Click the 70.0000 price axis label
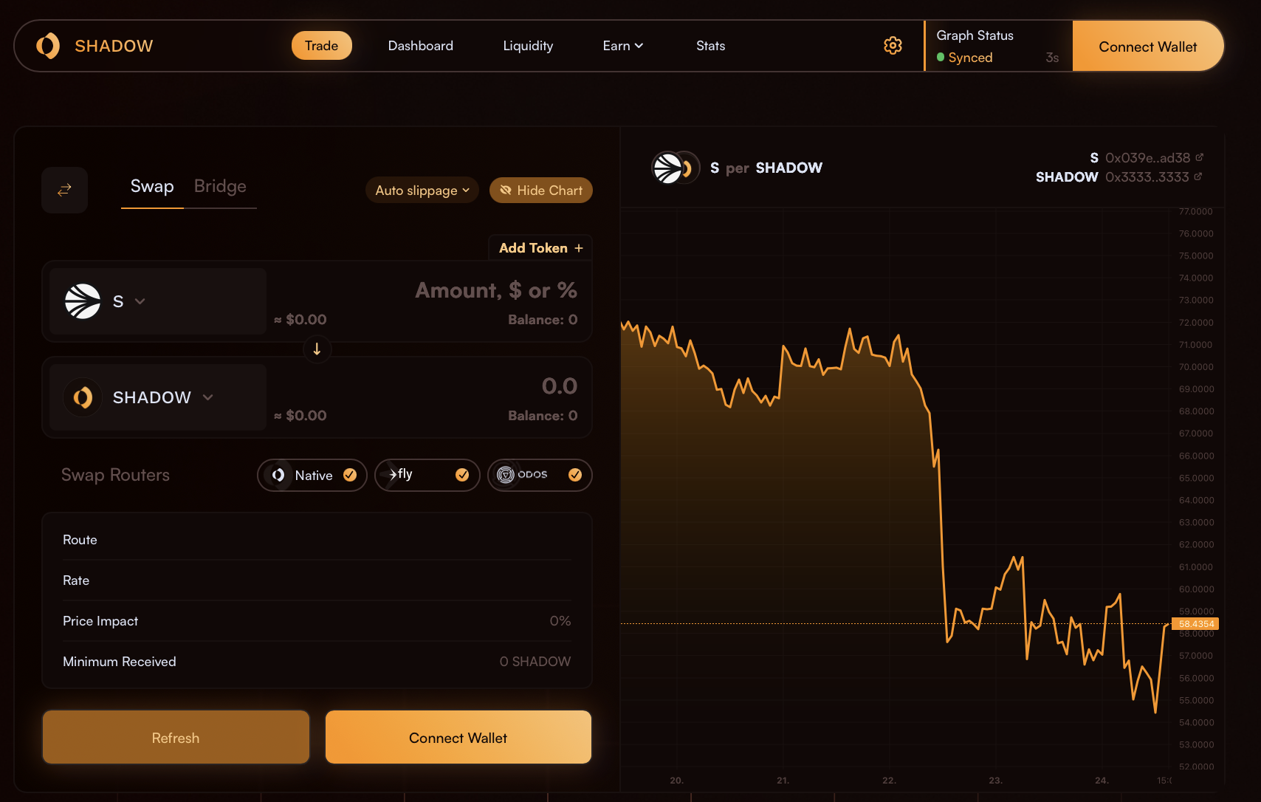Image resolution: width=1261 pixels, height=802 pixels. click(x=1196, y=367)
